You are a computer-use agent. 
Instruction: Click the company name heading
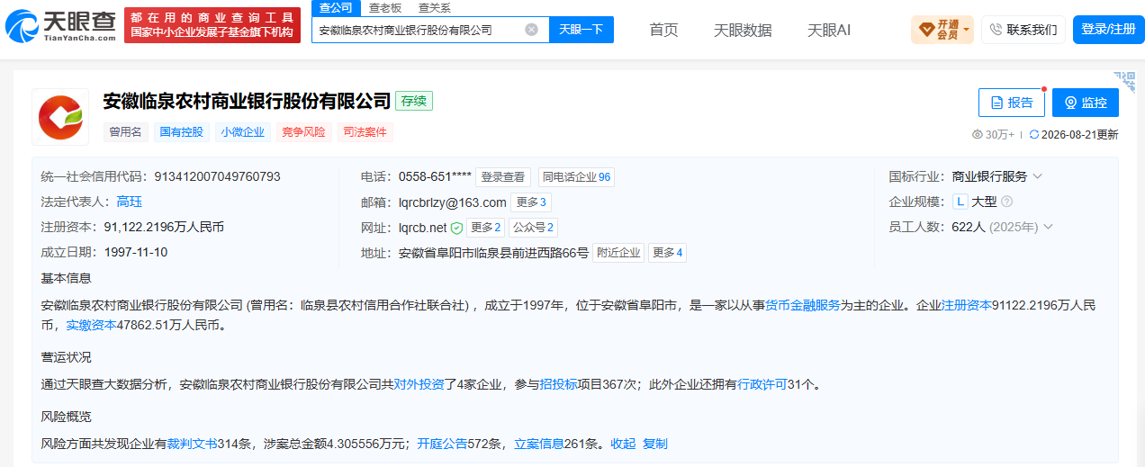[248, 101]
